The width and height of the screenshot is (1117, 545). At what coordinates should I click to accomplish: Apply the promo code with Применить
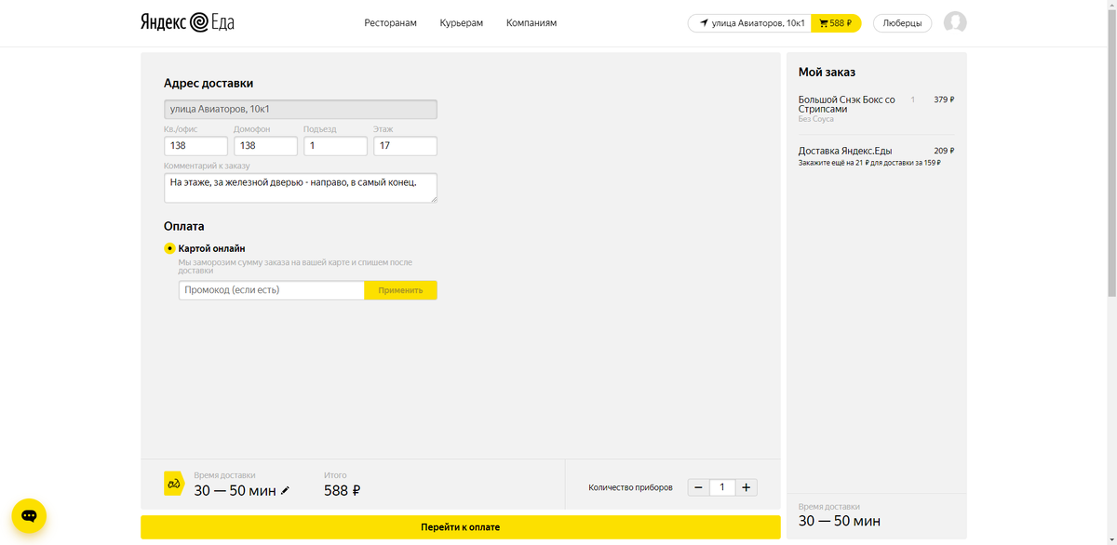coord(400,290)
